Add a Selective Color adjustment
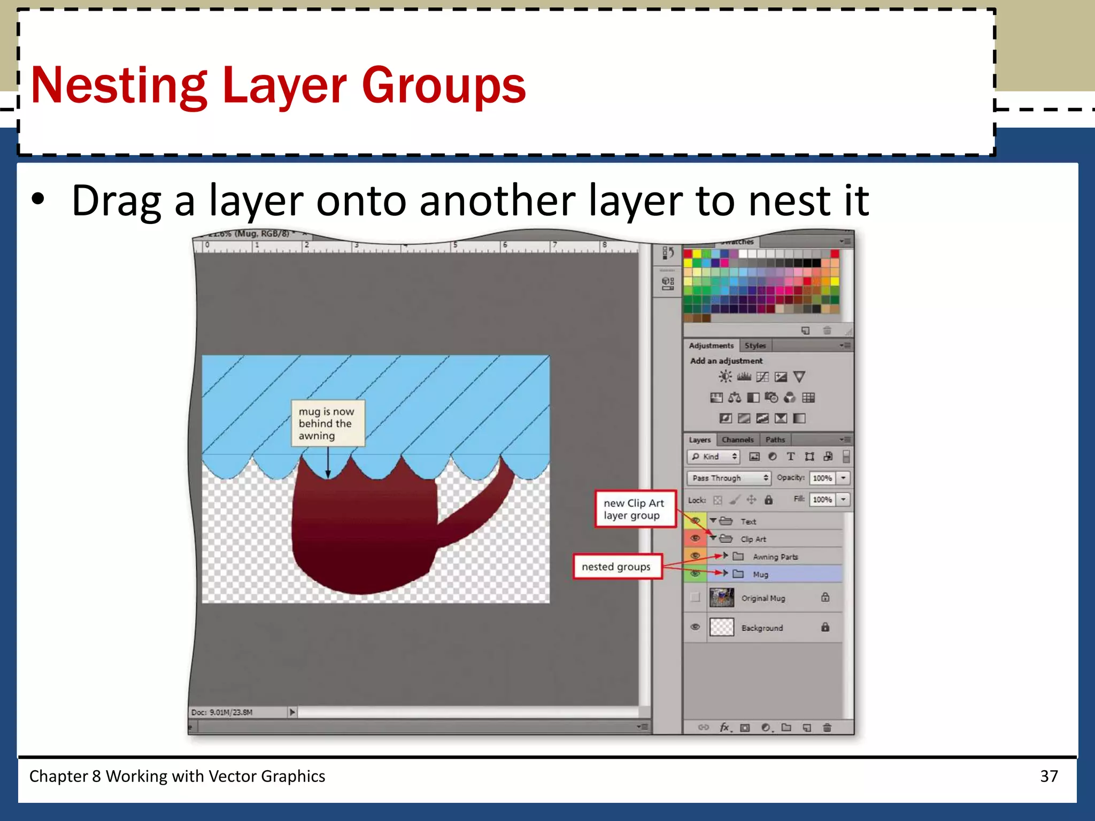Viewport: 1095px width, 821px height. [781, 418]
